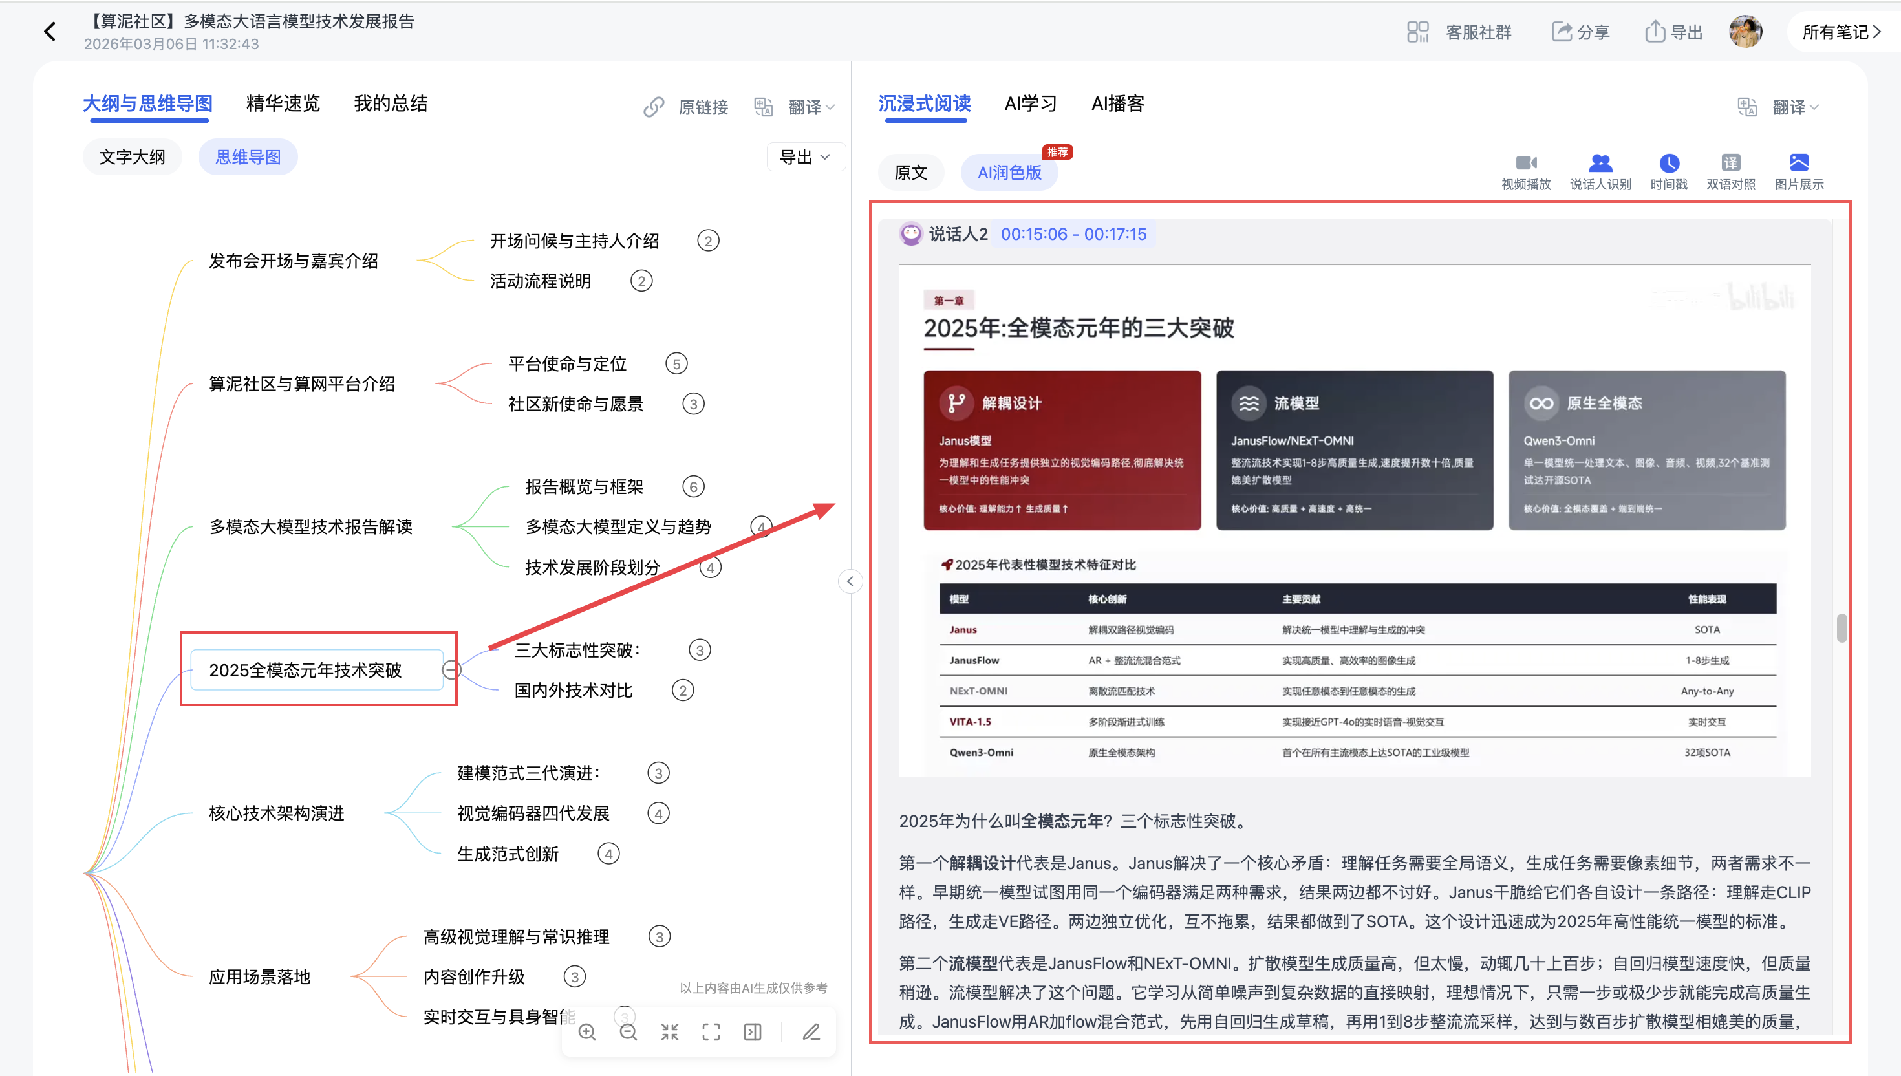Select the AI润色版 polished version

[x=1009, y=172]
